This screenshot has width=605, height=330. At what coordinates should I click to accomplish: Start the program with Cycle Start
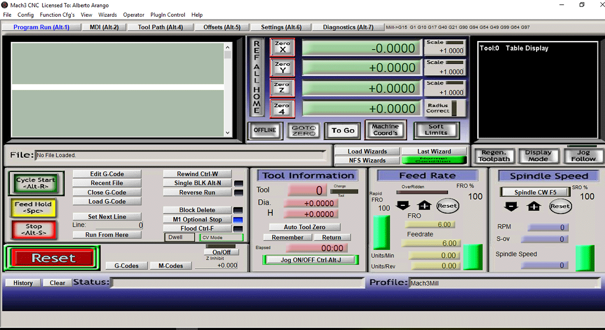point(36,183)
